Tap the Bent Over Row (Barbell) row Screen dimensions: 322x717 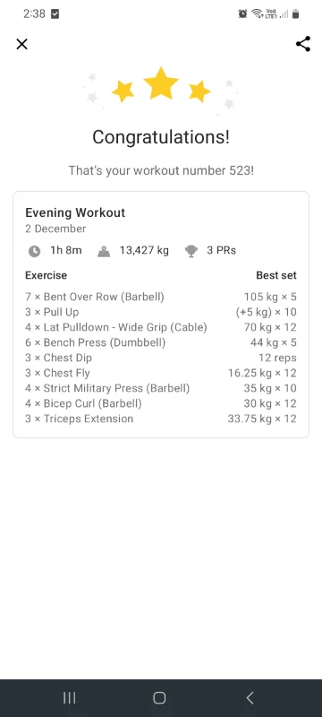point(160,297)
